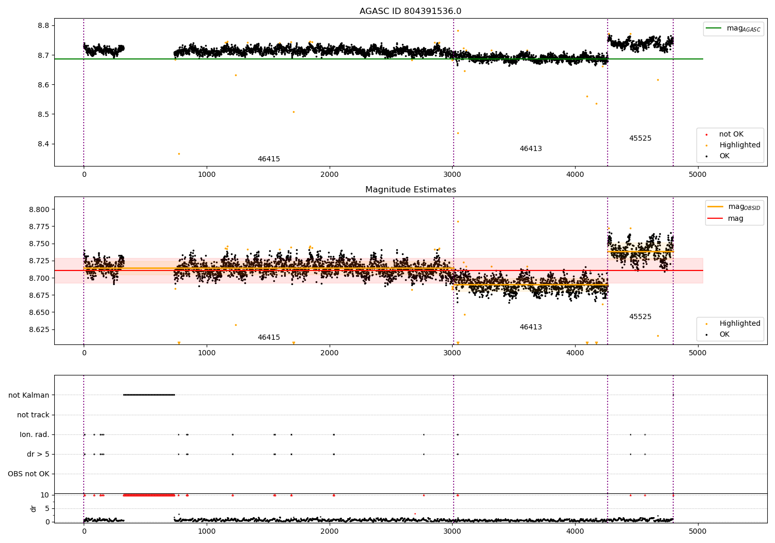The height and width of the screenshot is (543, 775).
Task: Click the 8.4 y-axis tick in top plot
Action: point(43,144)
